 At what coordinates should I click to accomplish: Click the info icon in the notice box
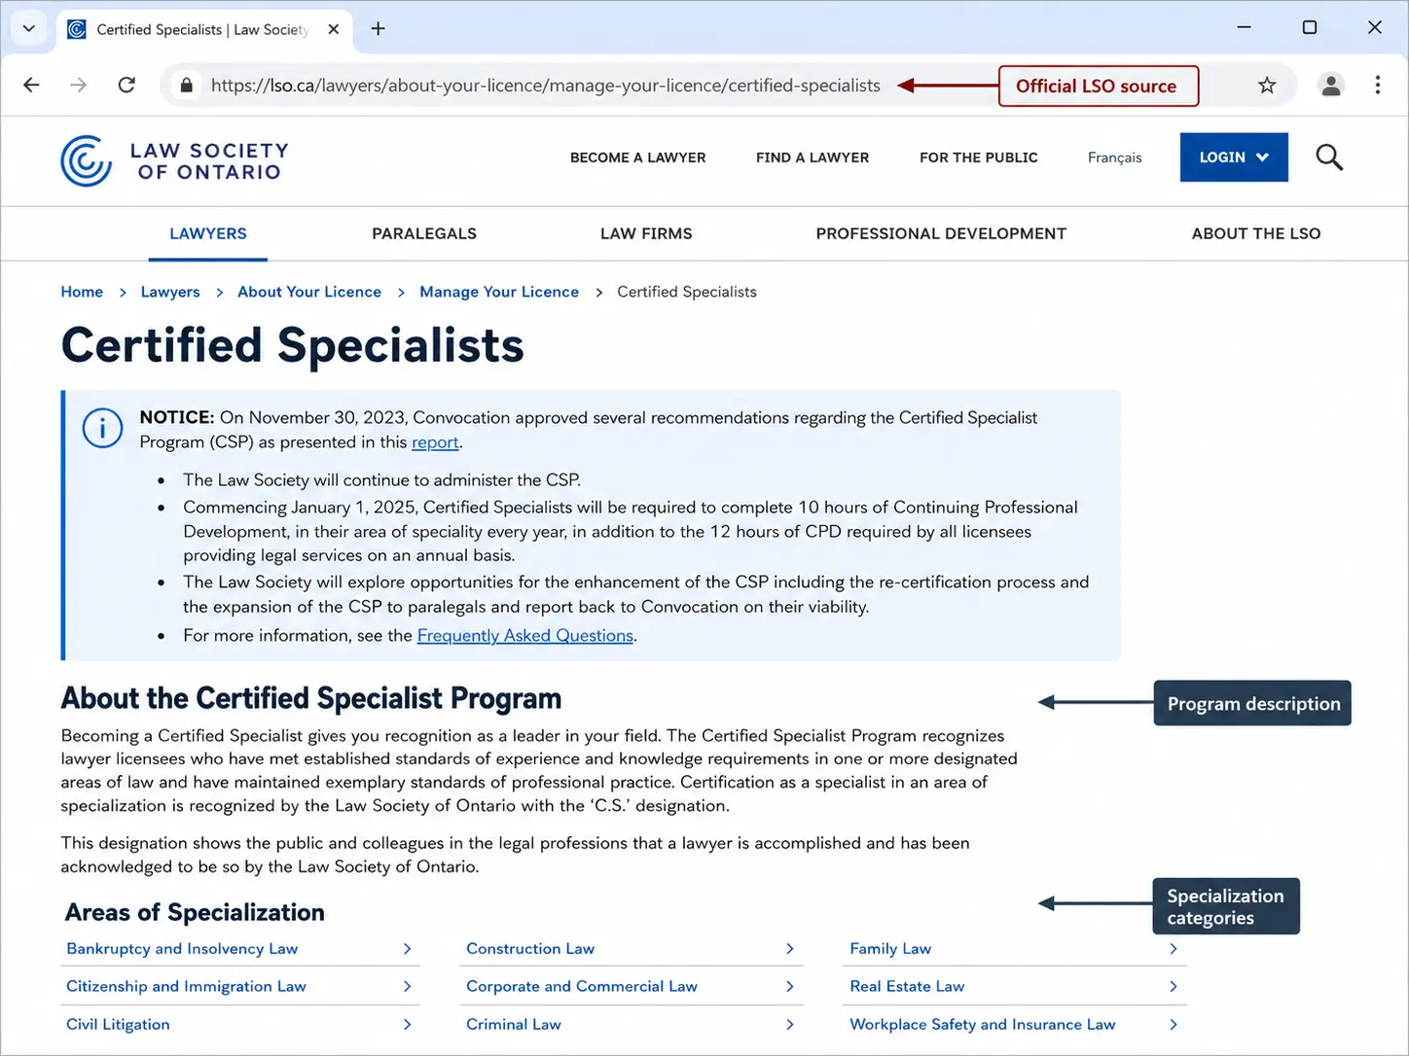click(x=102, y=428)
